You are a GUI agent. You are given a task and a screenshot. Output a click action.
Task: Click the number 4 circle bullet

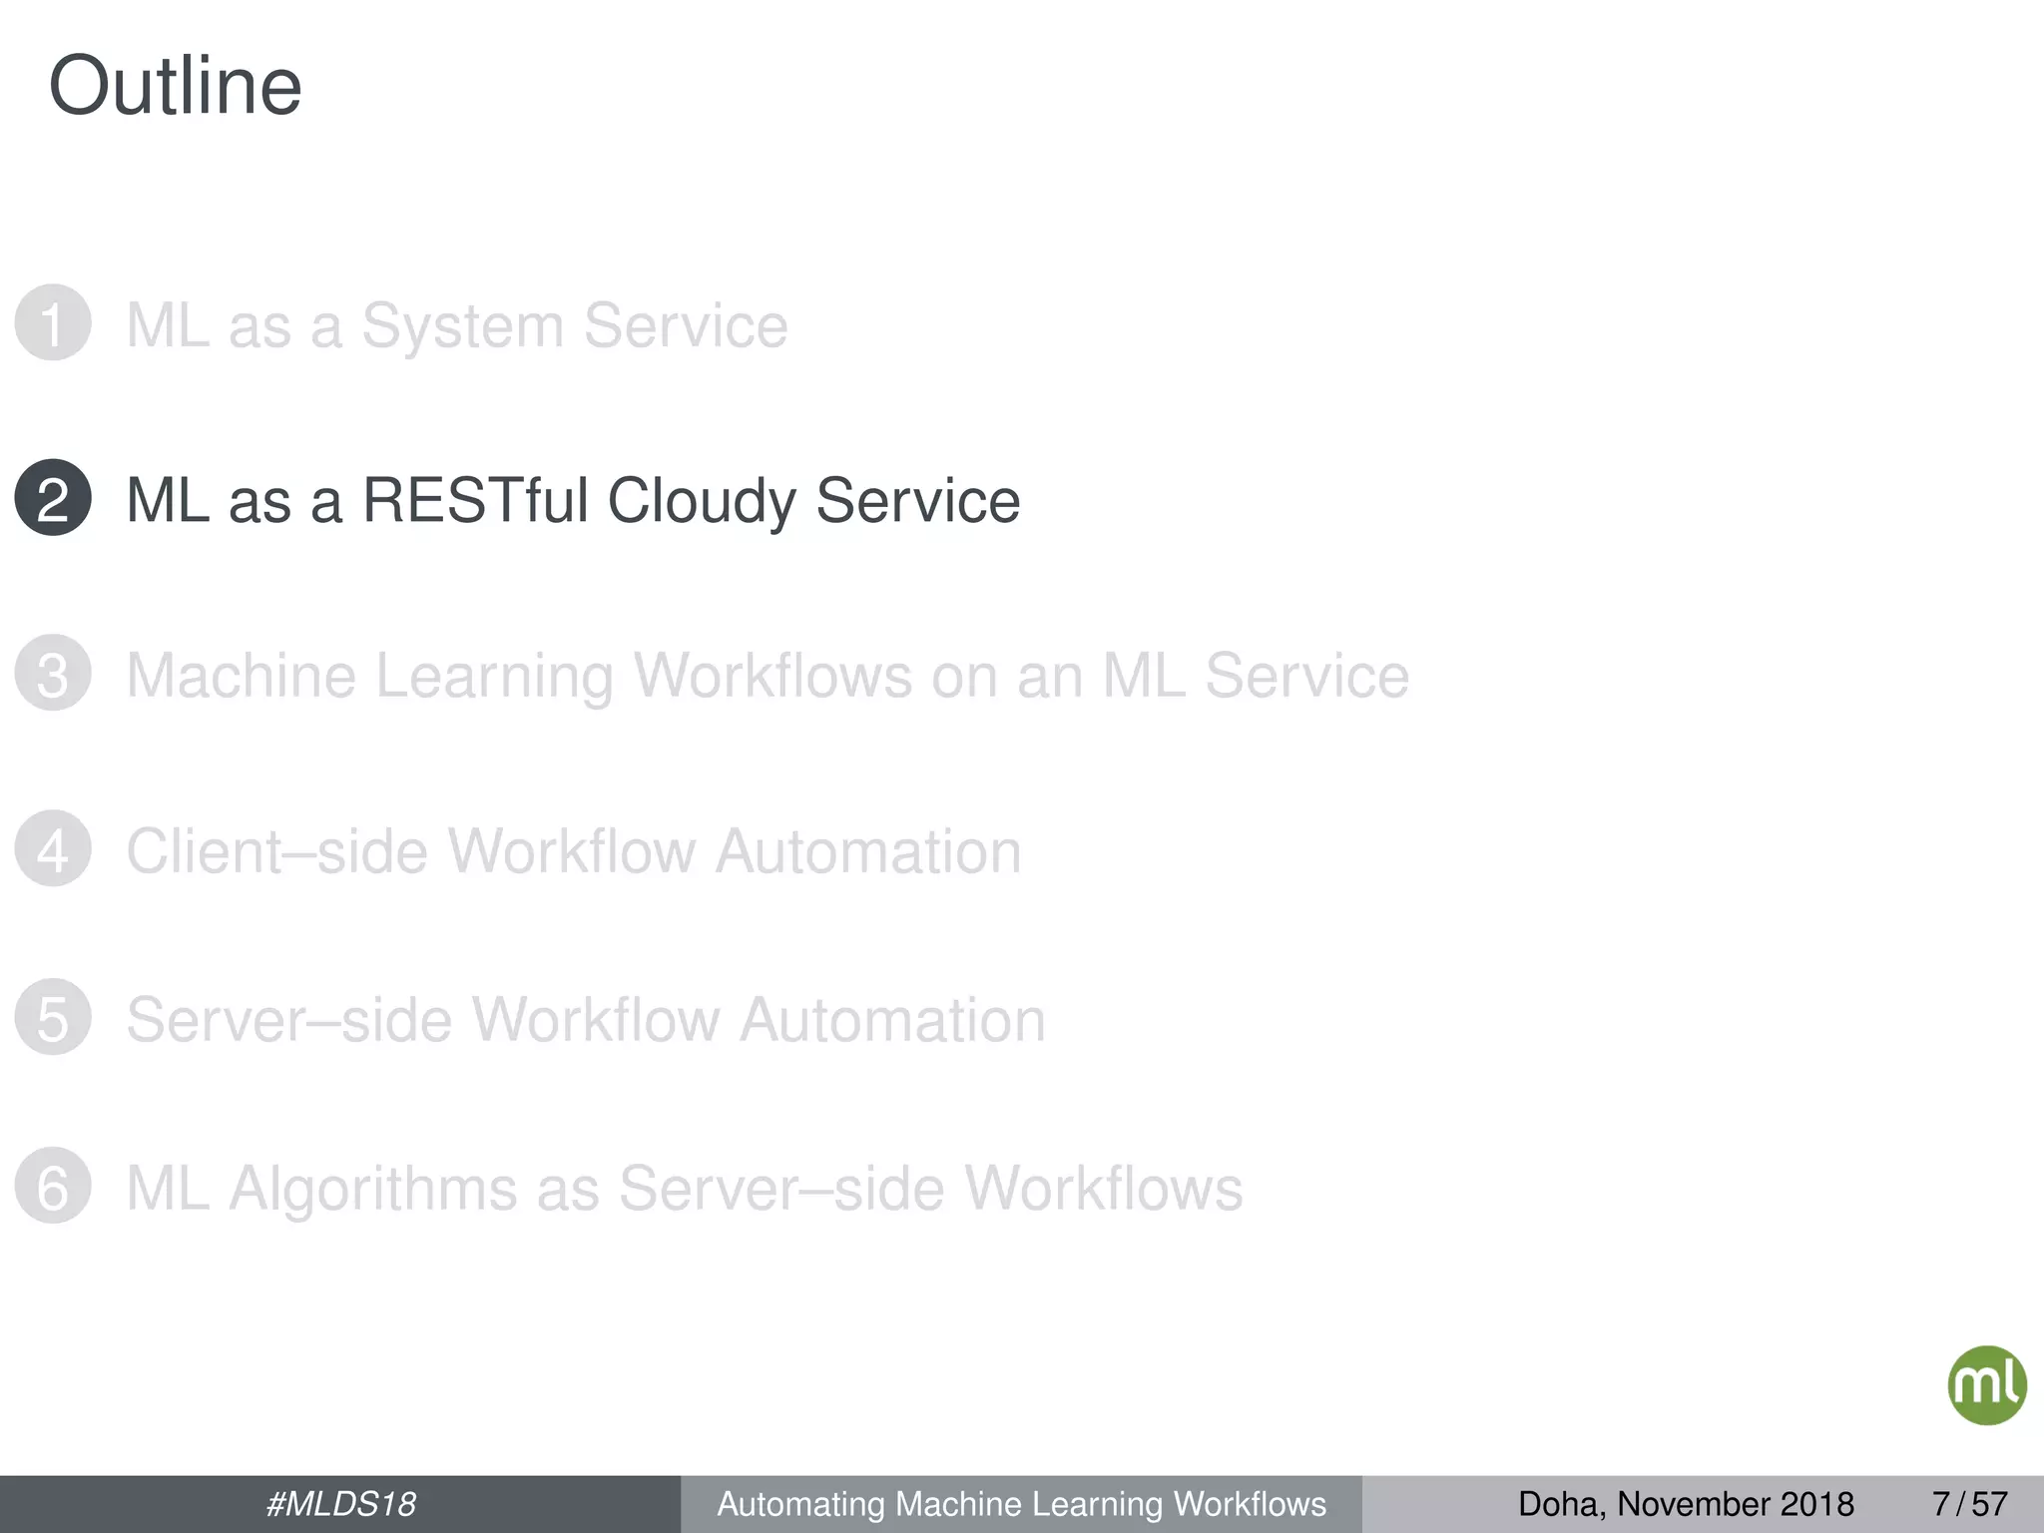click(x=53, y=848)
